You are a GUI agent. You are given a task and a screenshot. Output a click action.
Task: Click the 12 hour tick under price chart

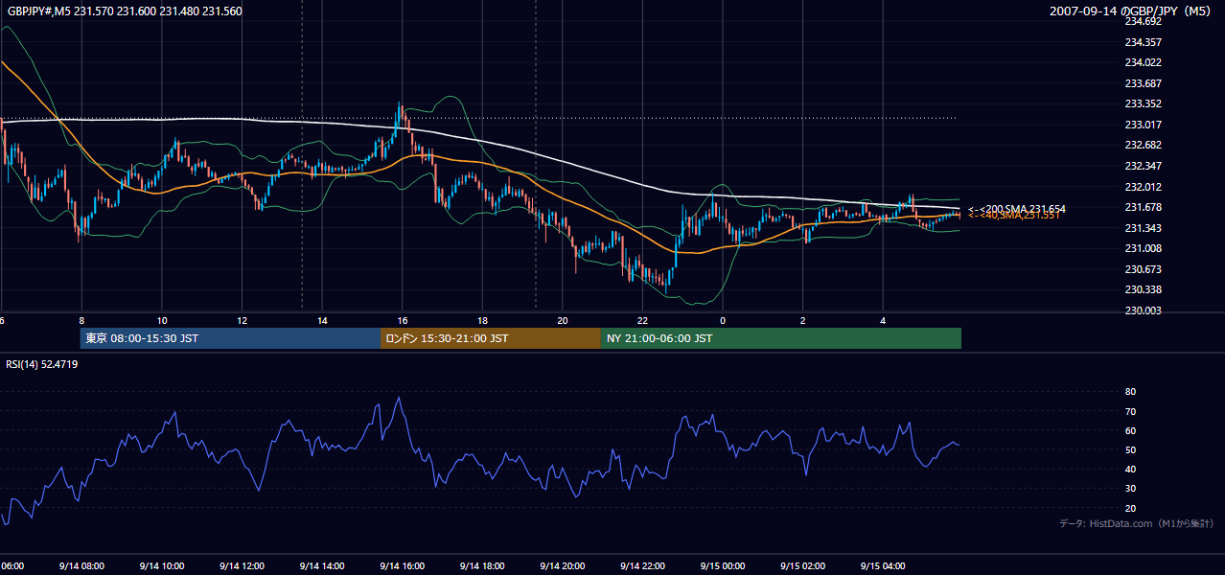coord(242,321)
